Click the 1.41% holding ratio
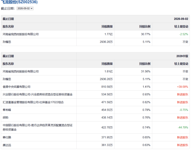 pyautogui.click(x=146, y=87)
